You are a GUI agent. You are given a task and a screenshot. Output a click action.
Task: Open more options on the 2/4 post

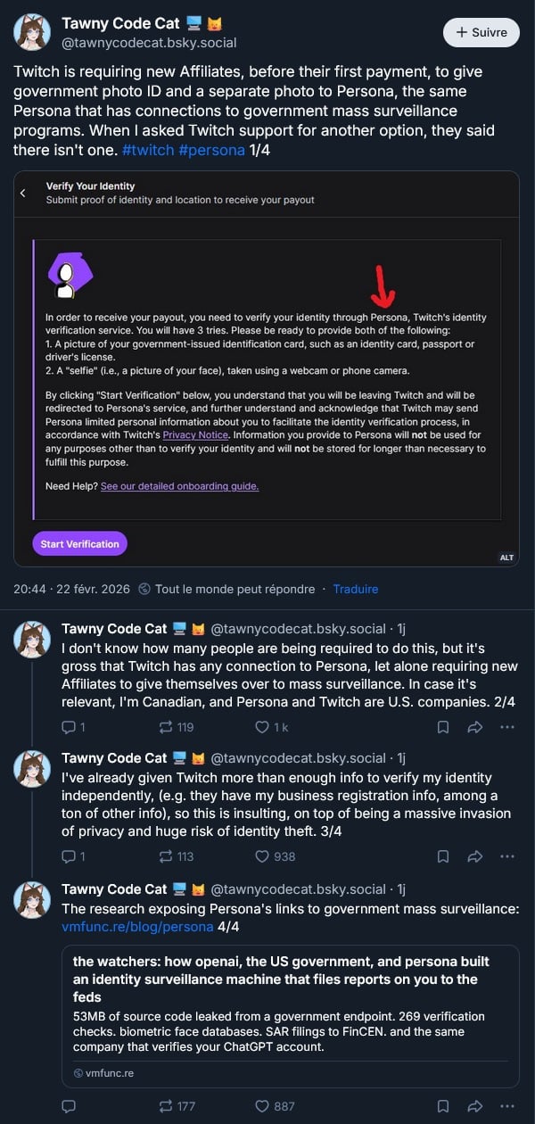click(x=507, y=727)
